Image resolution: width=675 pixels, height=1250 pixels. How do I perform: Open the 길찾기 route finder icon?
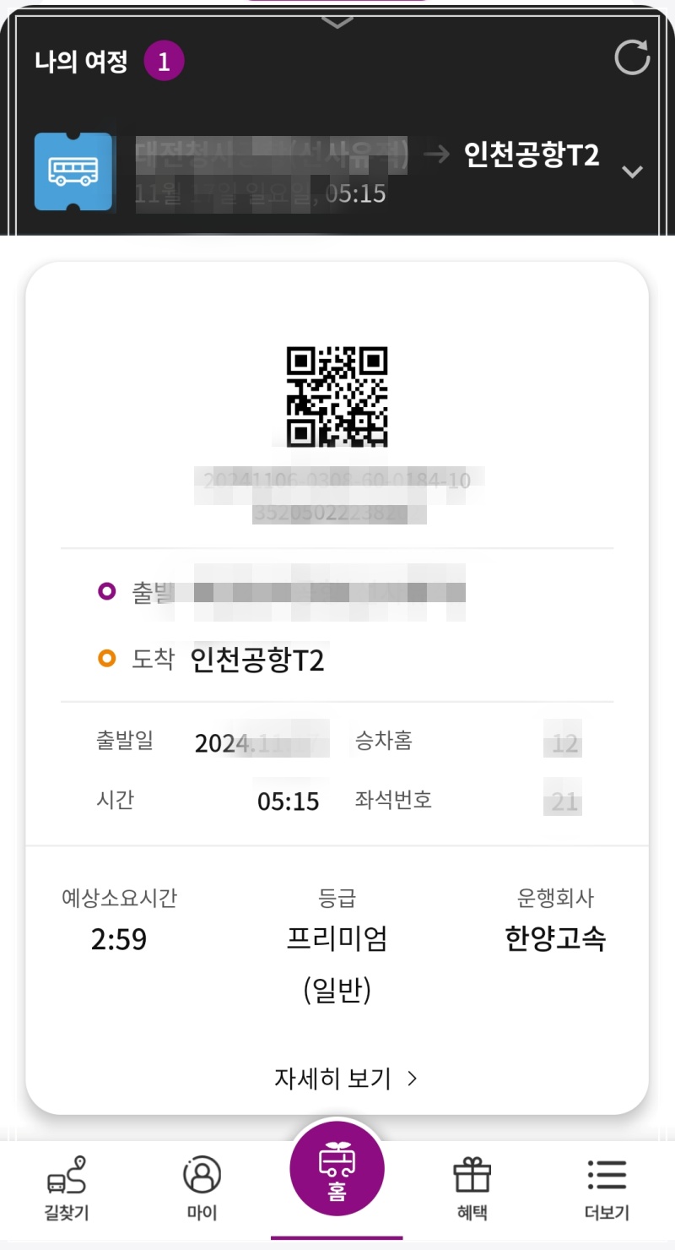click(x=67, y=1175)
